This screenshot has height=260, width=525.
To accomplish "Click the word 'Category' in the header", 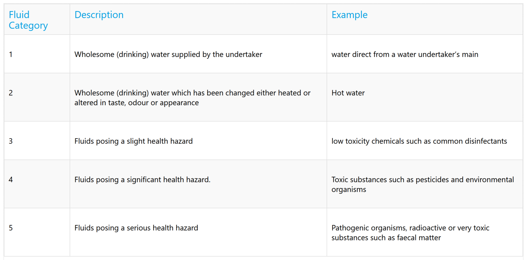I will coord(28,26).
